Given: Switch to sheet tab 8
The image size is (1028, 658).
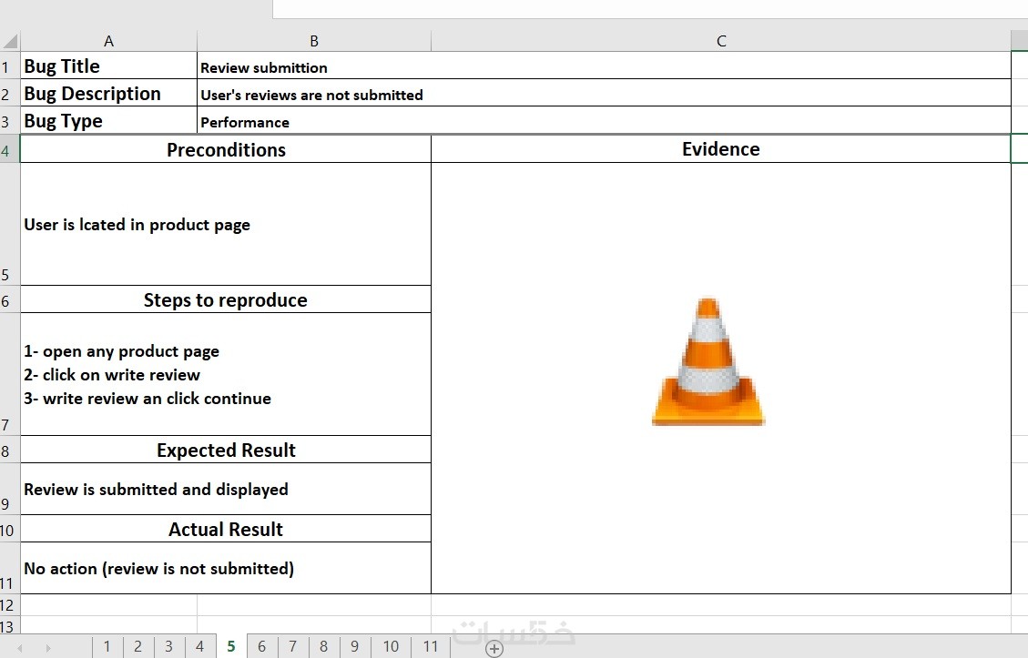Looking at the screenshot, I should coord(323,647).
